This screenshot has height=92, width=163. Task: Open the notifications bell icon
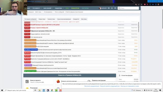coord(112,8)
